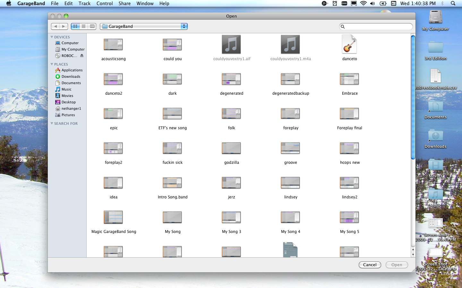
Task: Click the dimmed Open button
Action: (397, 265)
